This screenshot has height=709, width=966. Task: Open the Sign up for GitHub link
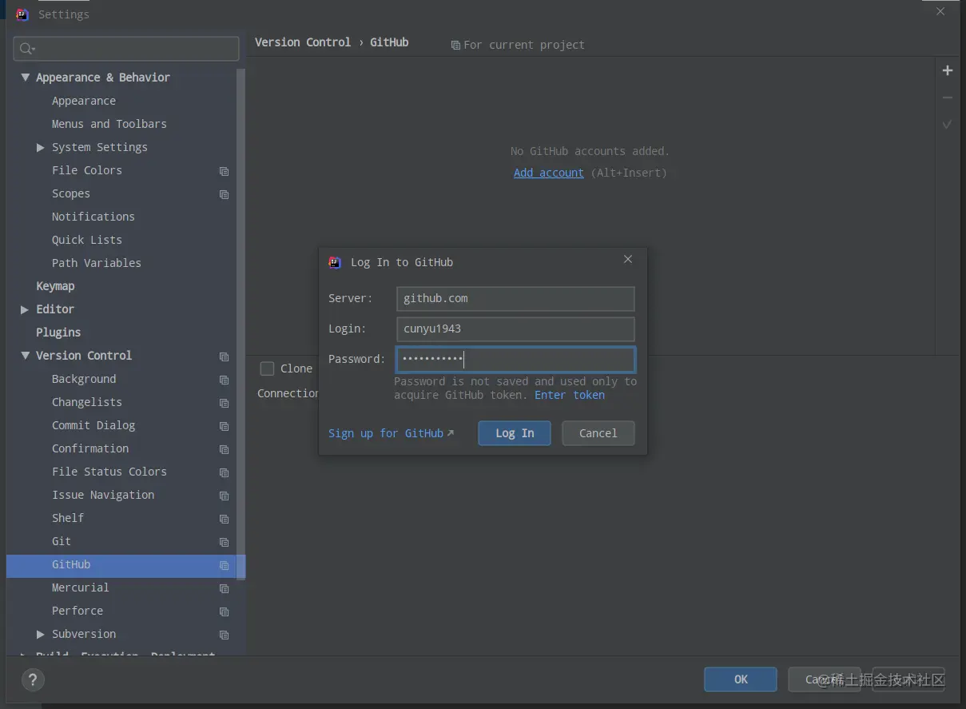(391, 433)
